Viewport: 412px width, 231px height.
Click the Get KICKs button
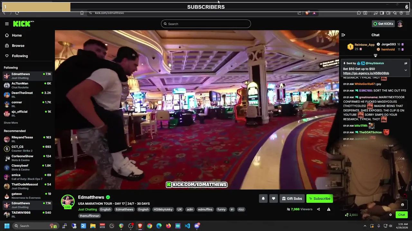[x=383, y=24]
